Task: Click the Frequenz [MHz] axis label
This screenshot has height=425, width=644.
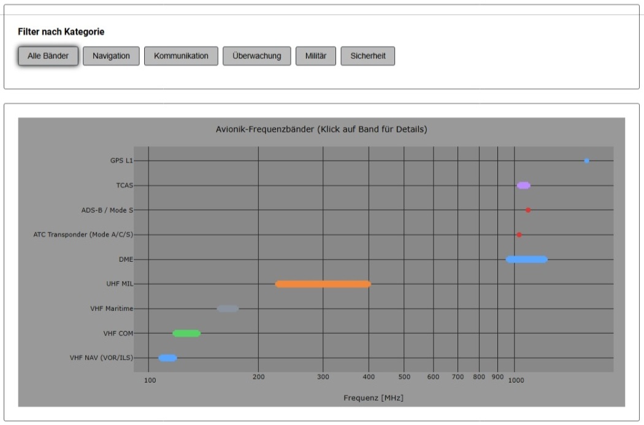Action: click(373, 398)
